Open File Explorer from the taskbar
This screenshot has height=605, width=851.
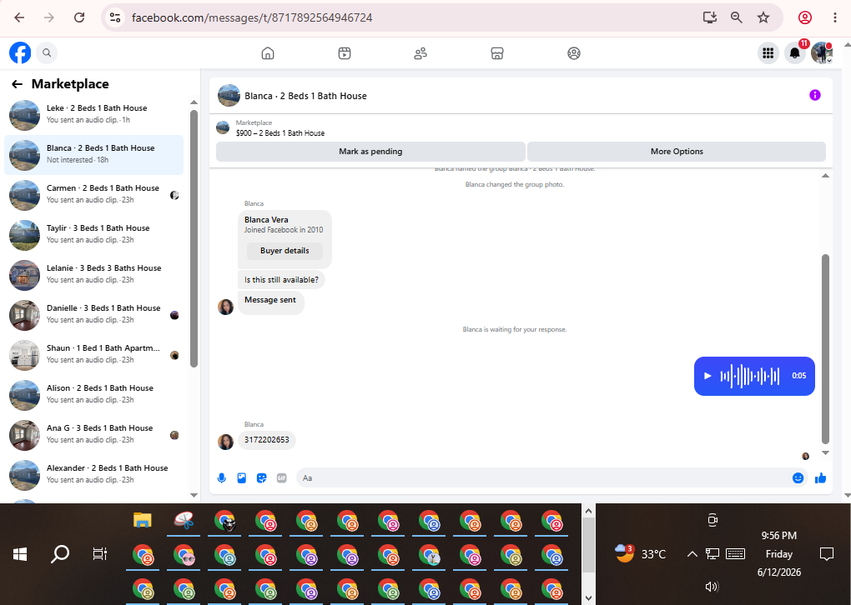(x=142, y=520)
